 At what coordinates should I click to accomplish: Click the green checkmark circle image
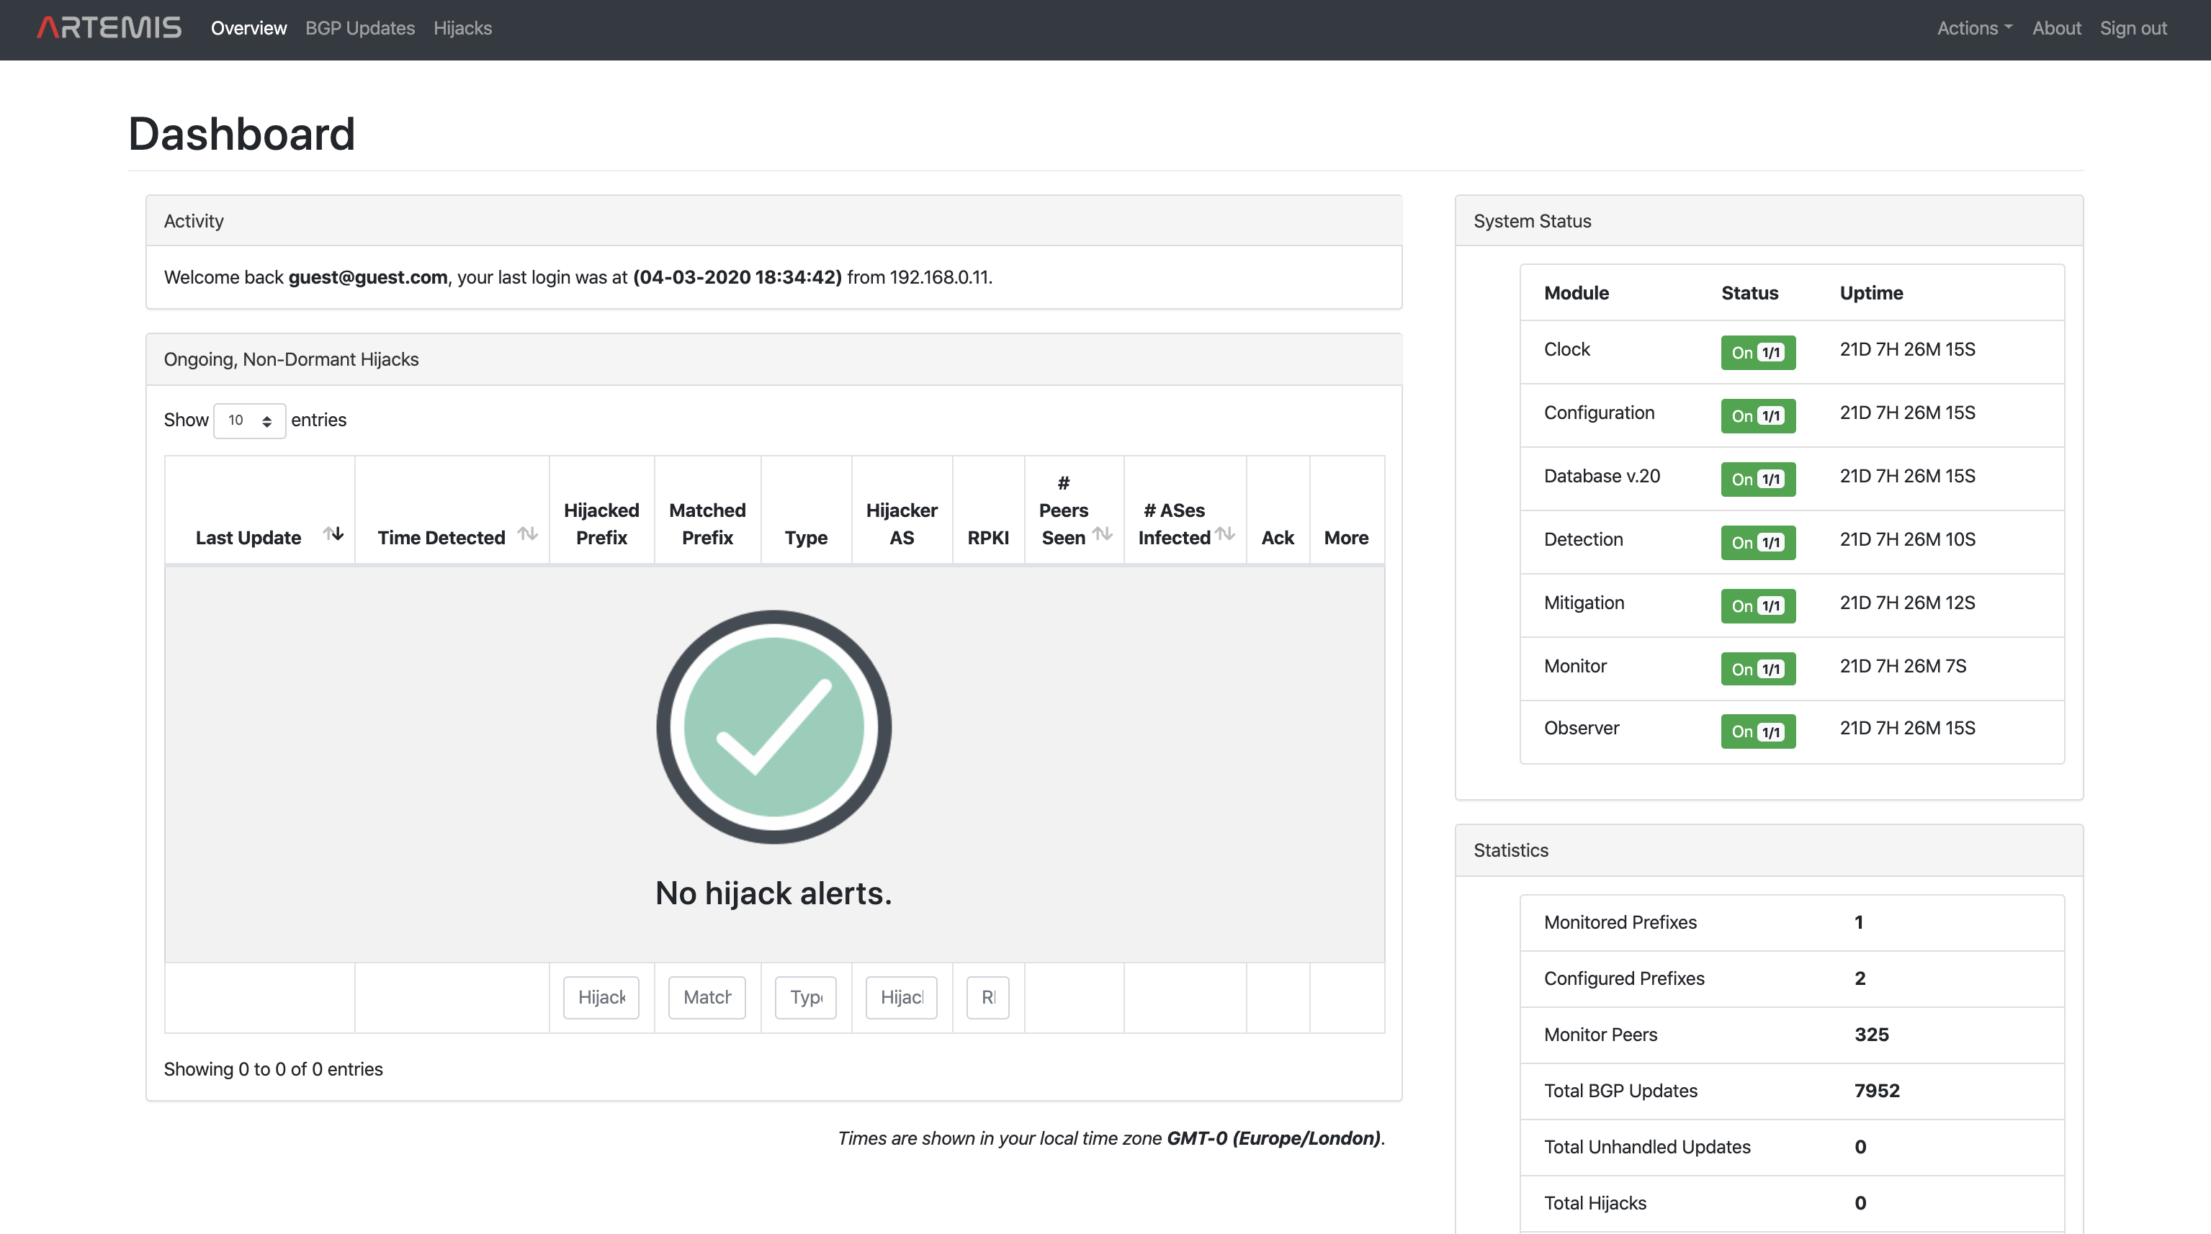(773, 727)
